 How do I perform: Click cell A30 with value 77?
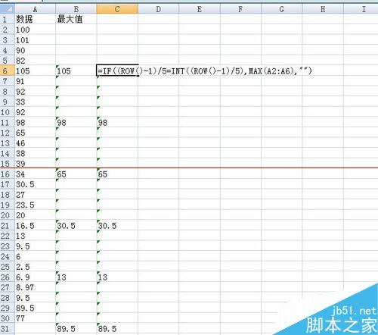click(36, 318)
